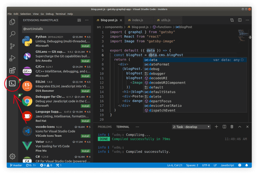Install the vscode-icons extension
Viewport: 259px width, 175px height.
86,136
